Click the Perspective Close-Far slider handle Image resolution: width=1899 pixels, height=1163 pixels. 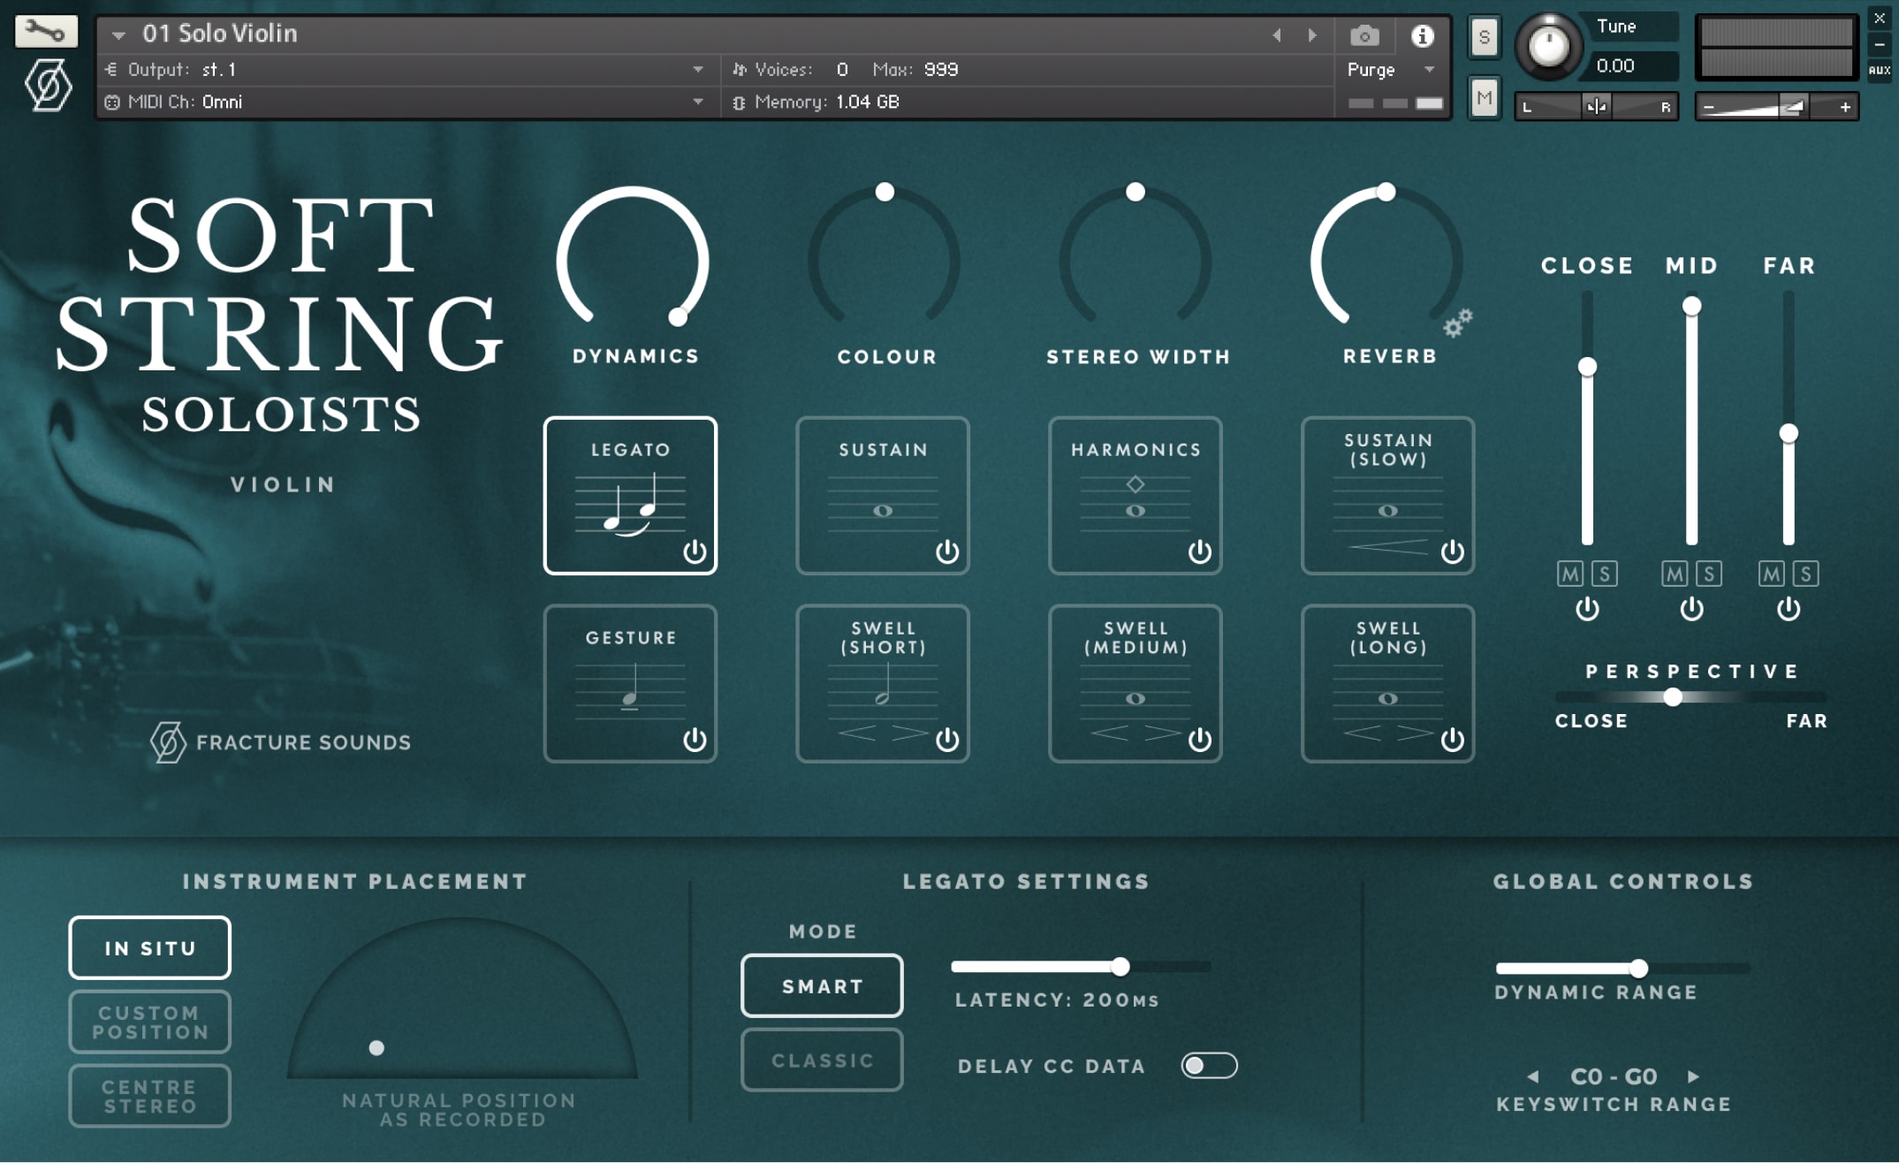coord(1673,696)
